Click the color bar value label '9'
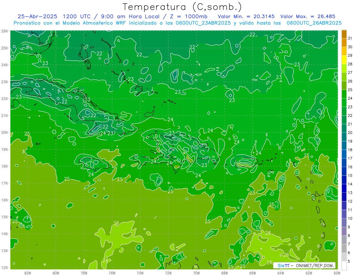Screen dimensions: 358x277 [x=349, y=227]
